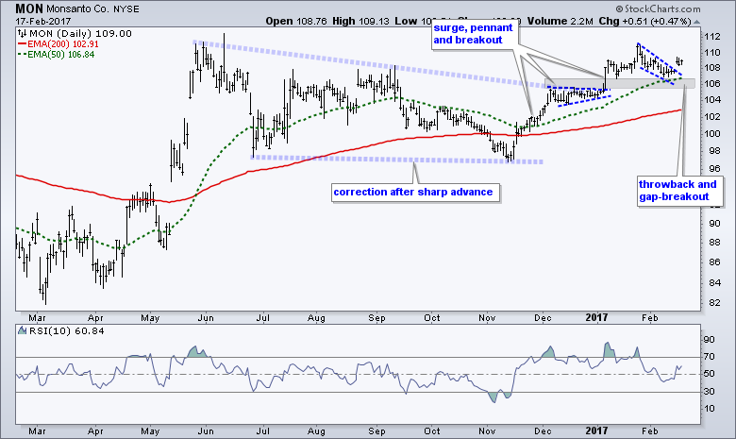Viewport: 736px width, 439px height.
Task: Click the 'EMA(200) 102.91' legend label
Action: click(x=63, y=43)
